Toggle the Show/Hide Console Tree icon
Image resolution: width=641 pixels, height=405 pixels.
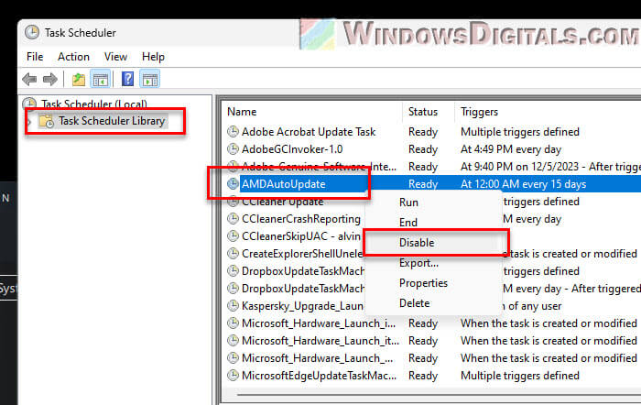click(x=101, y=79)
